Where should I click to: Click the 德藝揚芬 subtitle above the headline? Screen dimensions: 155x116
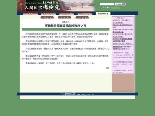tap(66, 22)
